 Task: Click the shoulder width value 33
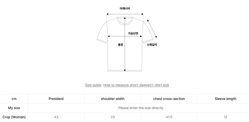[113, 117]
